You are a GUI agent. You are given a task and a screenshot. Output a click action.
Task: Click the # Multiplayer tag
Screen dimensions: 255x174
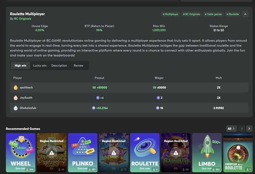(x=170, y=14)
